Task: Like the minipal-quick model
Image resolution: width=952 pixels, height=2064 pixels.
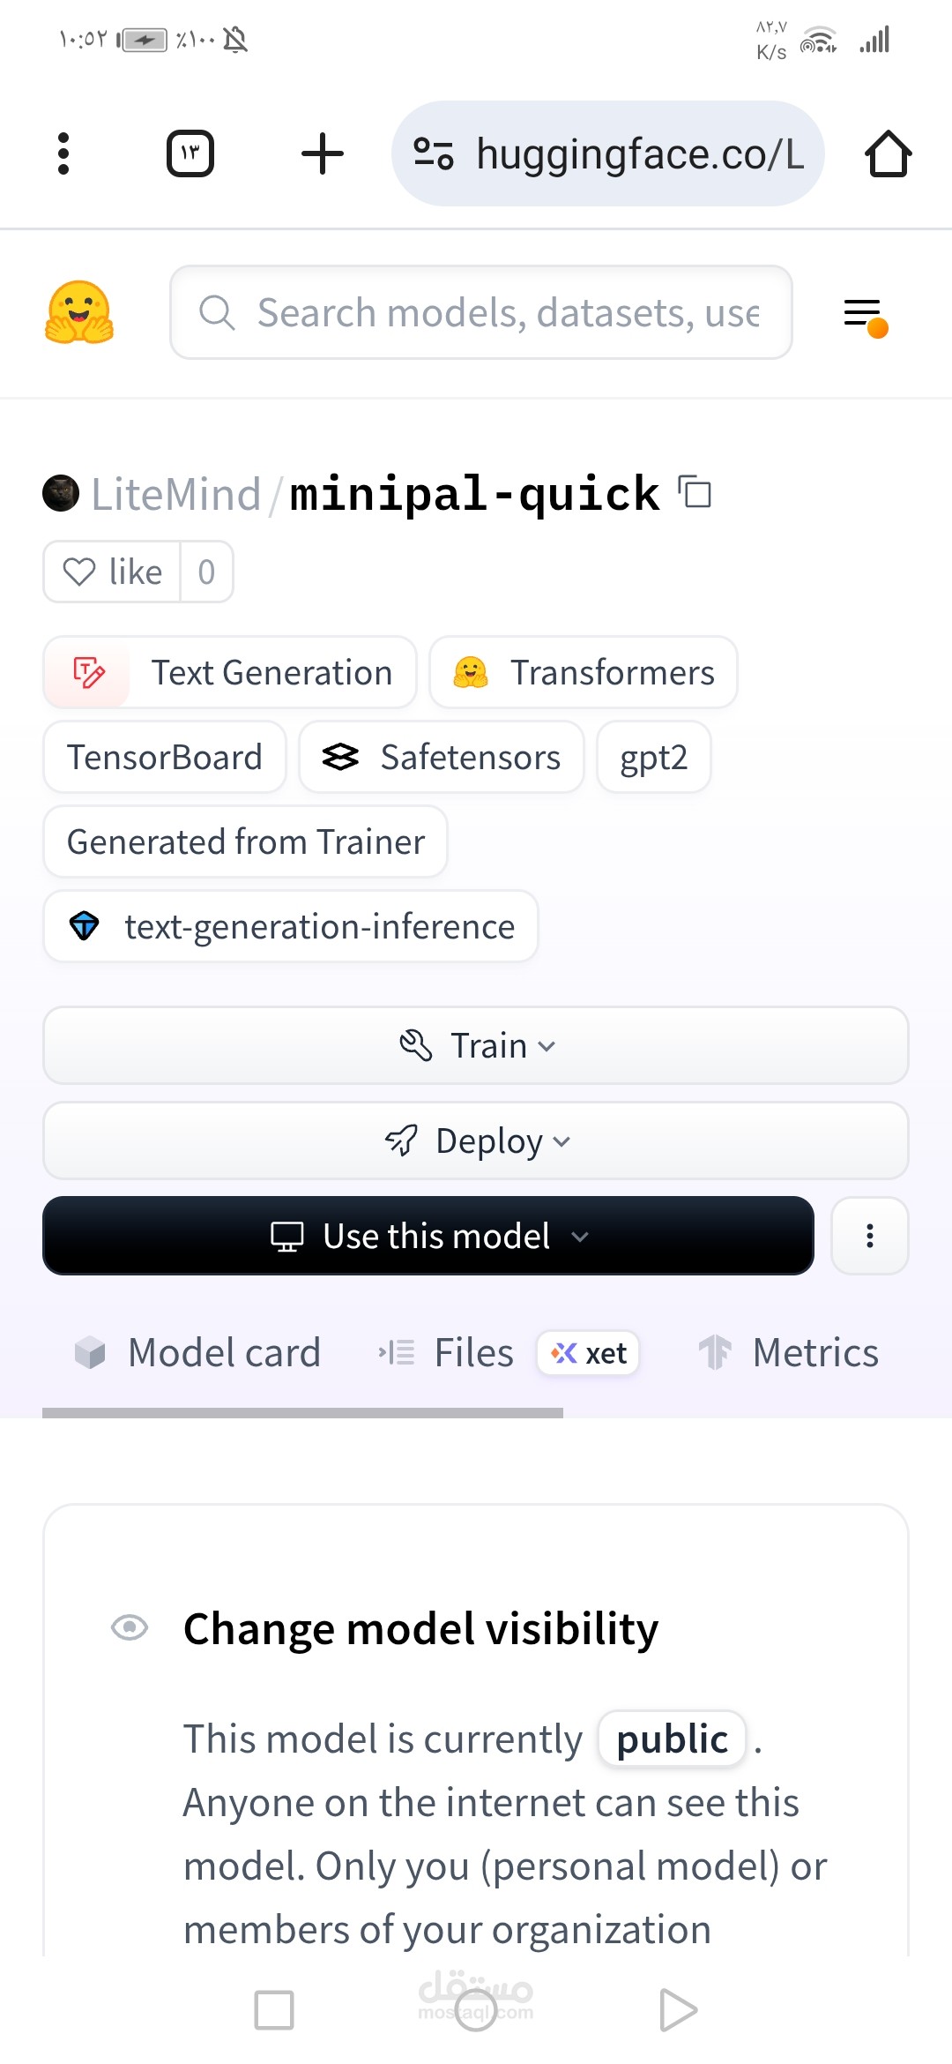Action: click(113, 572)
